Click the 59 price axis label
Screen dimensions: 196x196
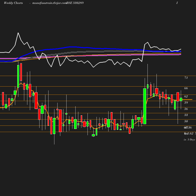tap(186, 103)
